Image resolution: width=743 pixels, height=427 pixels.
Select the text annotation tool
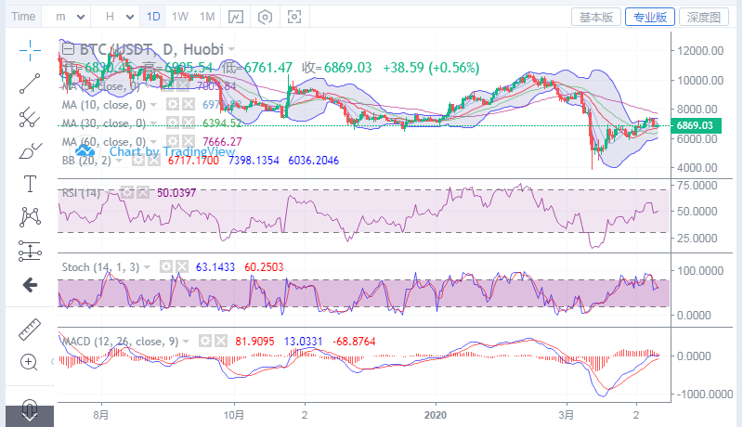click(x=30, y=184)
